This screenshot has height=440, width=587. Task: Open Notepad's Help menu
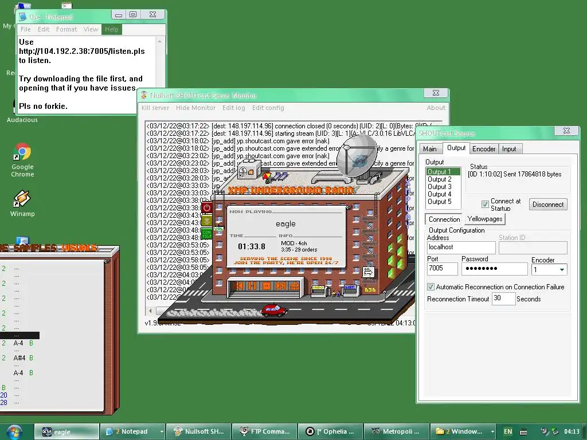(x=112, y=29)
